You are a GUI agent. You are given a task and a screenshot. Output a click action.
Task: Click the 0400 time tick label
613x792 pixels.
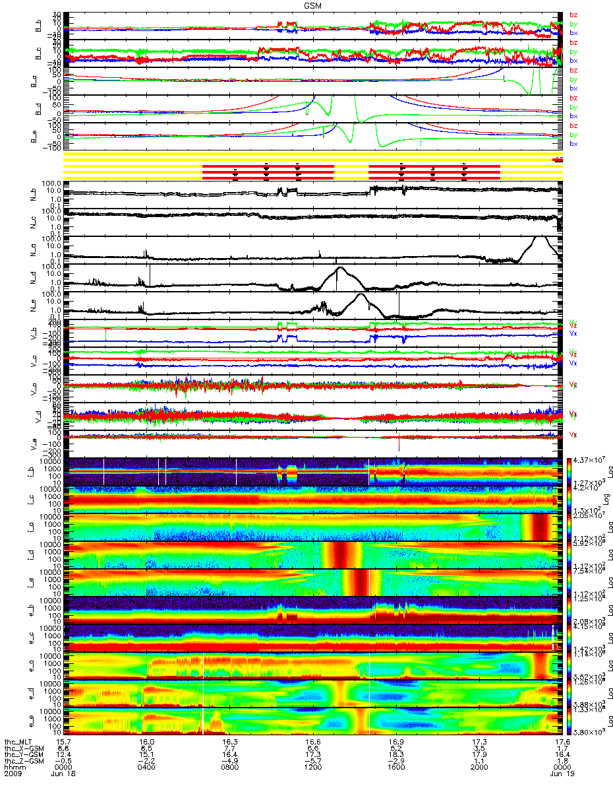(x=146, y=768)
